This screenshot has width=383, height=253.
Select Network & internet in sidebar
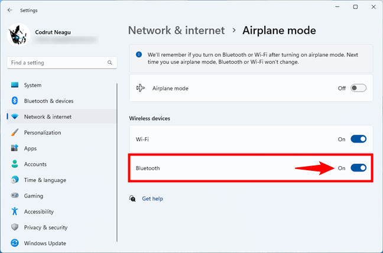(47, 117)
